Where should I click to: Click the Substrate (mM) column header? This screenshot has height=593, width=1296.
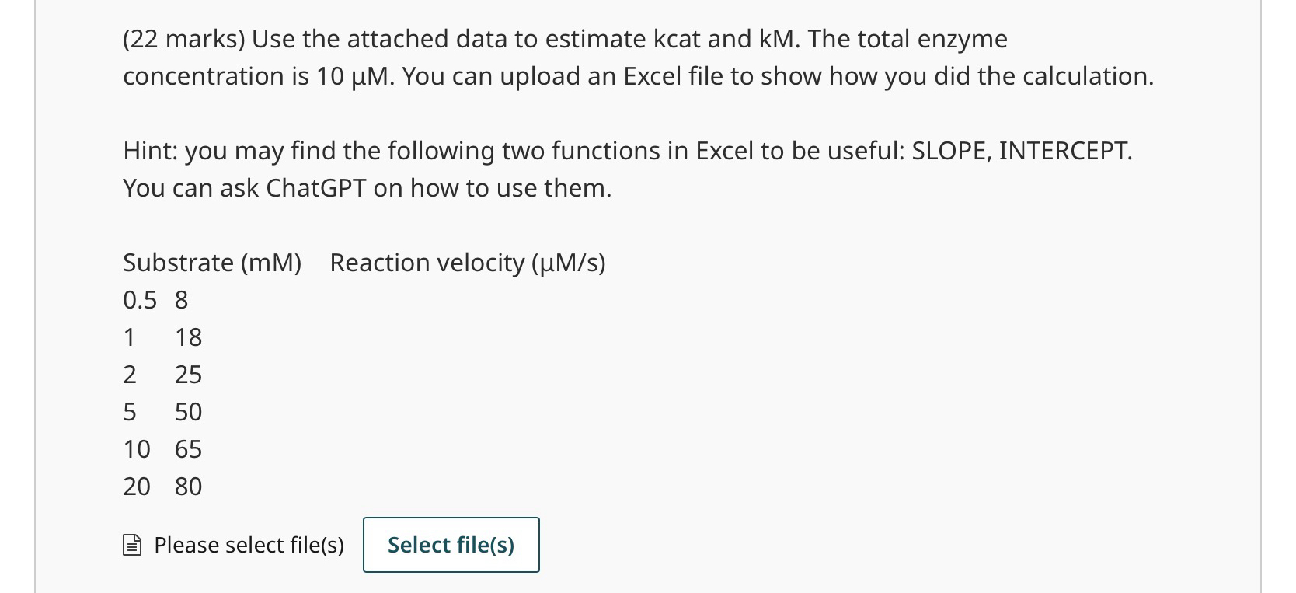pos(212,263)
